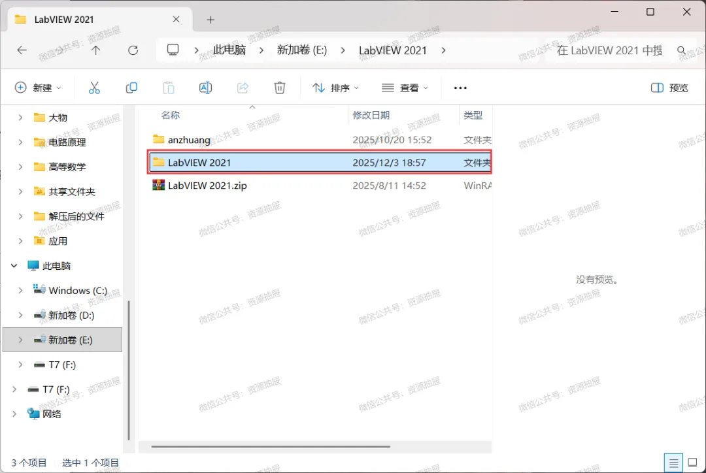Click the LabVIEW 2021.zip WinRAR icon
The image size is (706, 473).
[x=158, y=185]
